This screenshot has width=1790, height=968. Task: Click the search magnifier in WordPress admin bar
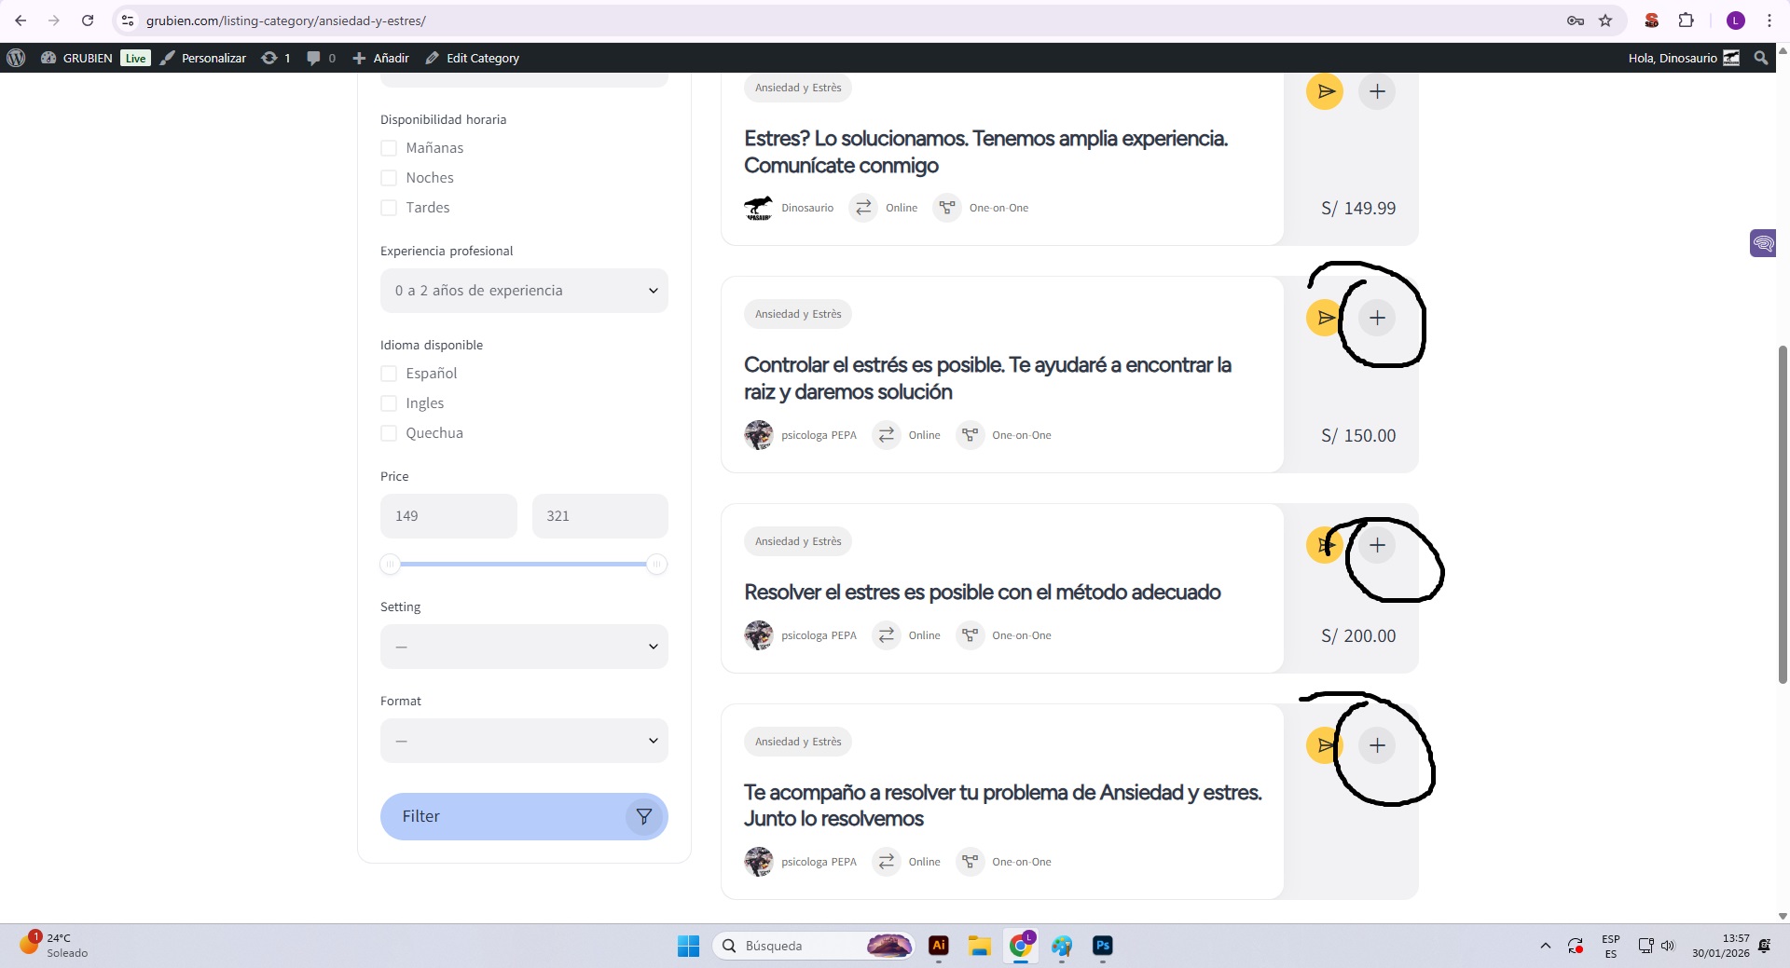click(1760, 58)
